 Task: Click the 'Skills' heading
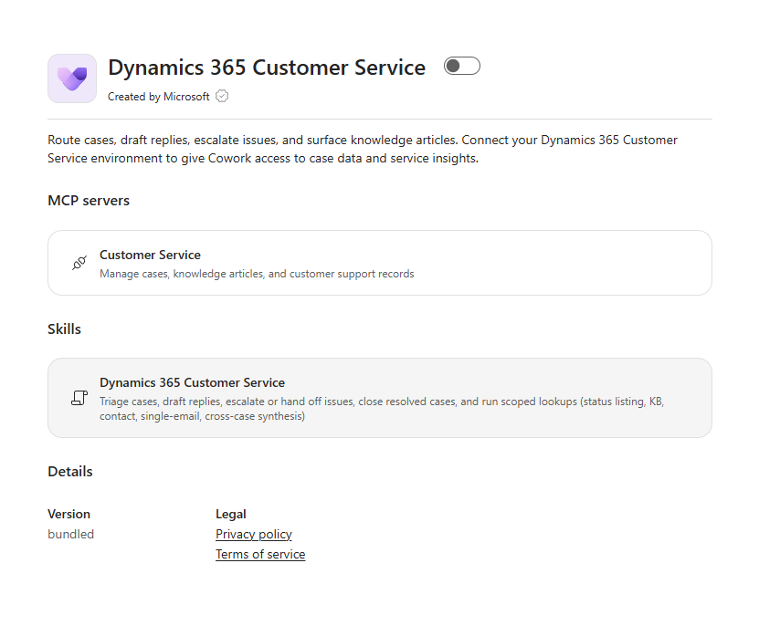pyautogui.click(x=64, y=329)
